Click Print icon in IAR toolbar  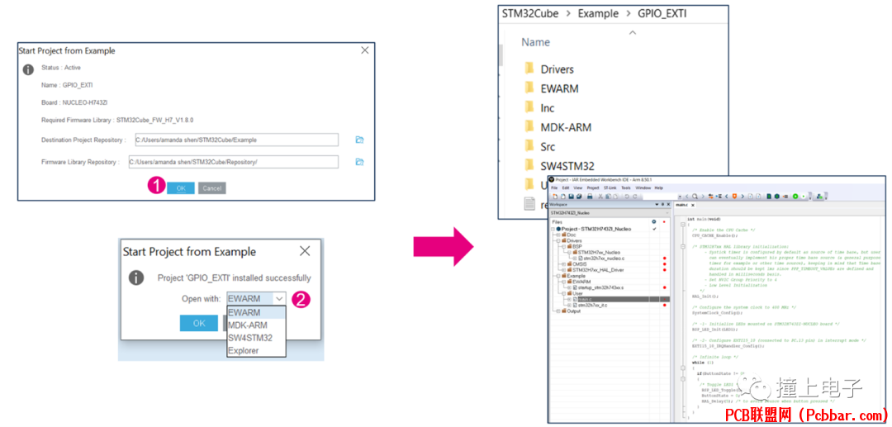[590, 197]
